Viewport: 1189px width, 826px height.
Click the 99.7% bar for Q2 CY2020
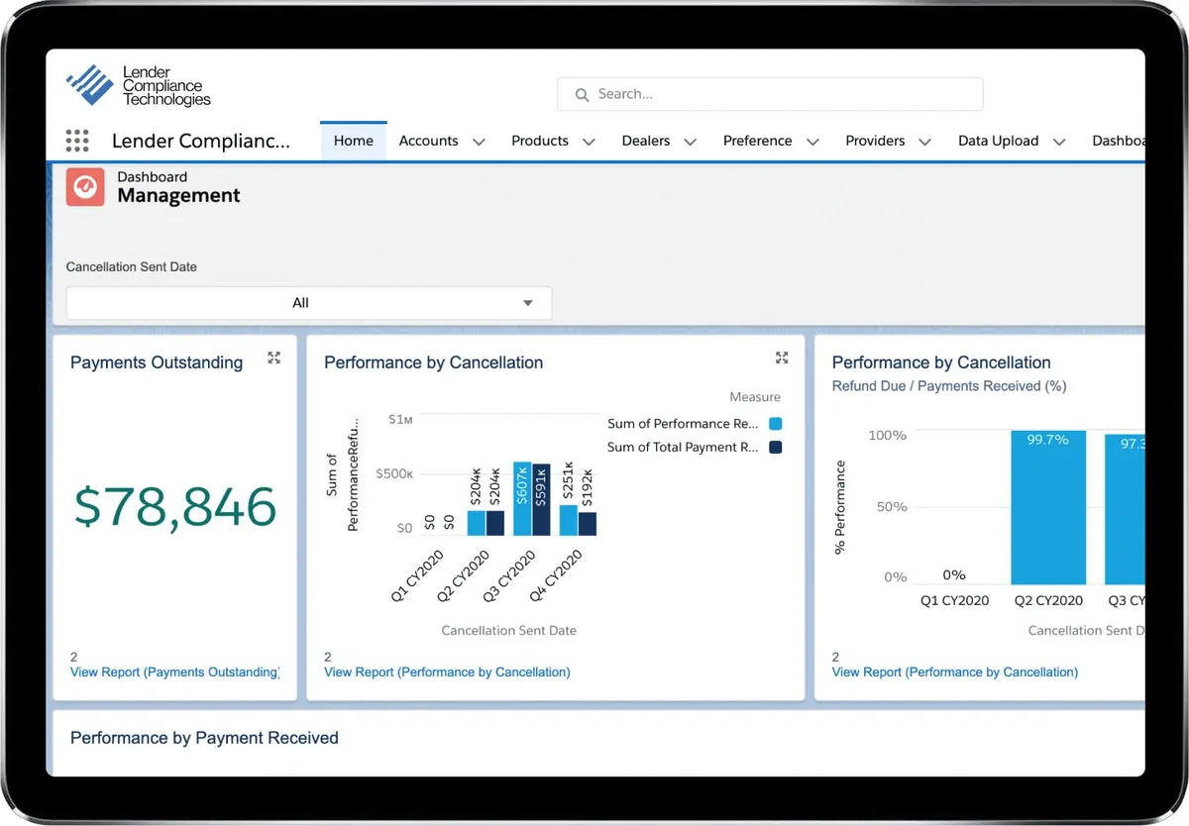[1048, 507]
